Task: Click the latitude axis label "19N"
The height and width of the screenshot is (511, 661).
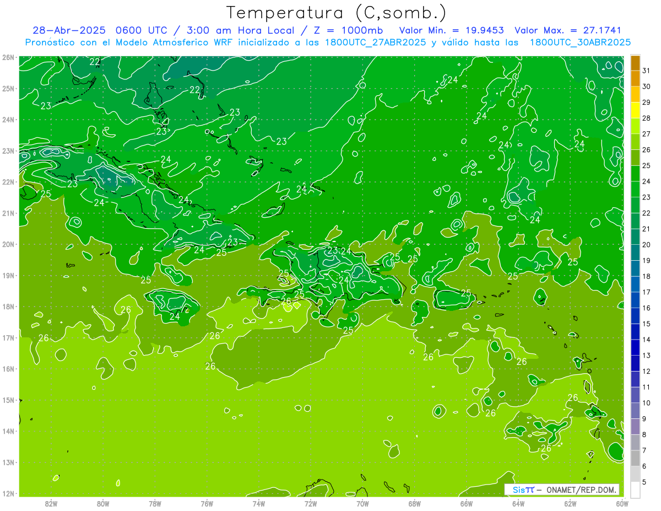Action: [8, 276]
